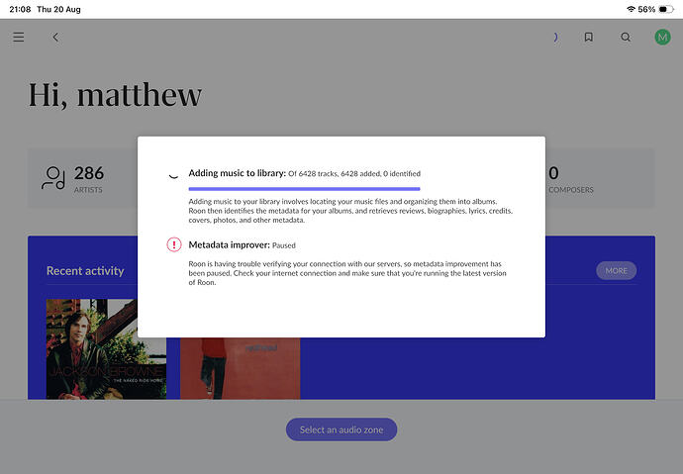Screen dimensions: 683x474
Task: Open the Jackson Browne album cover
Action: [x=106, y=349]
